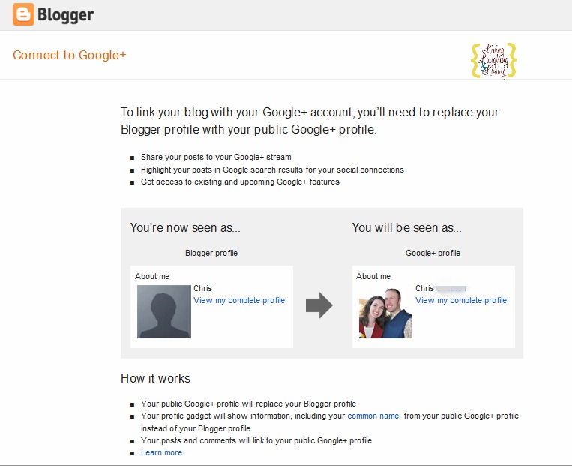Click 'Get access to existing and upcoming Google+ features'
Image resolution: width=572 pixels, height=466 pixels.
point(240,182)
